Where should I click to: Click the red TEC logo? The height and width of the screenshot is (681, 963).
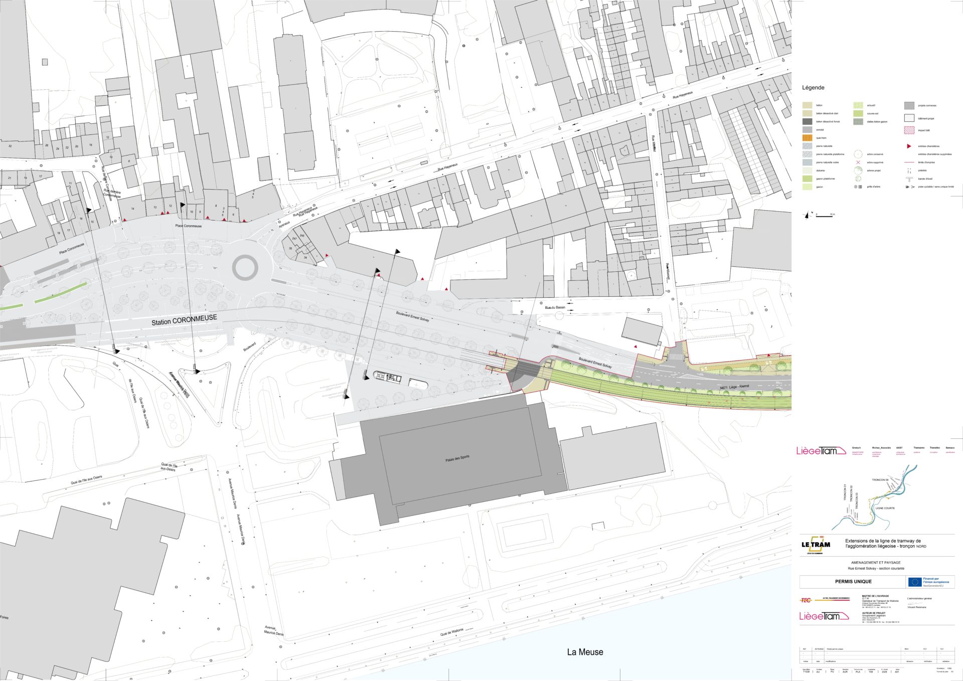click(806, 600)
